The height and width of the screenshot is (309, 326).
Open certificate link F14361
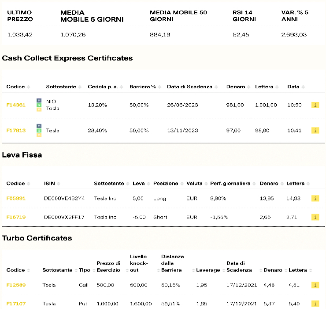[x=16, y=105]
